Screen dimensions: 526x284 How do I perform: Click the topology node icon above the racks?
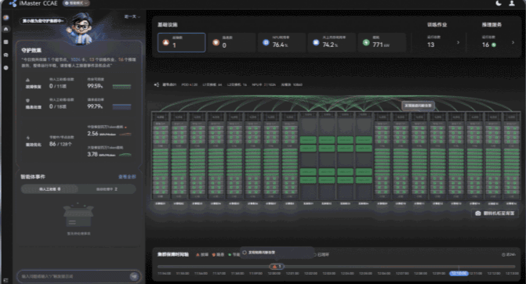point(156,84)
